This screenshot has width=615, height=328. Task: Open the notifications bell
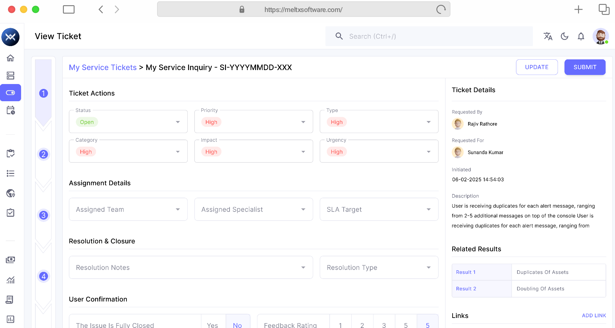click(x=581, y=36)
